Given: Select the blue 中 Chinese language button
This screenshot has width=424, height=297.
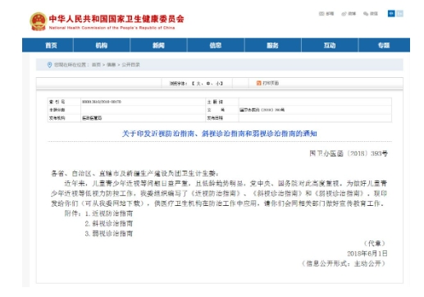Looking at the screenshot, I should click(391, 13).
